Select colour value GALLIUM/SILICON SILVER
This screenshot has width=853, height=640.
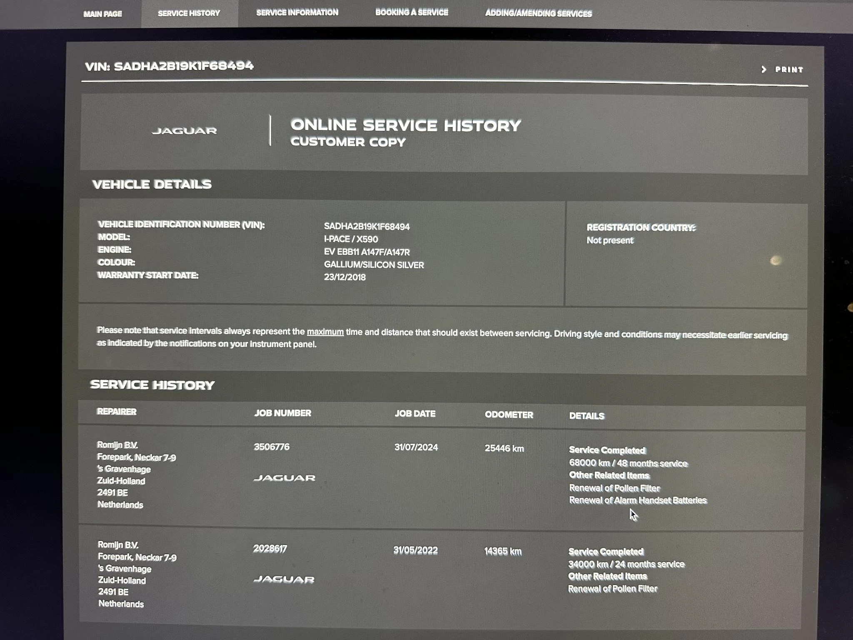374,265
